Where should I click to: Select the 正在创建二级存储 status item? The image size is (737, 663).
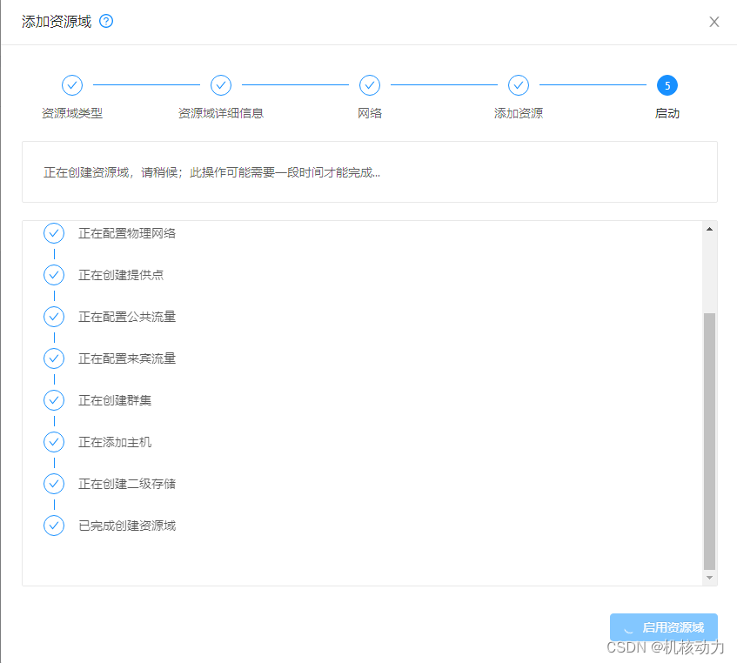click(x=125, y=484)
